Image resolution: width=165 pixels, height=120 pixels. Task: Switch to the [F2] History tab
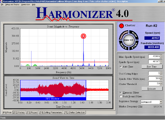(19, 112)
